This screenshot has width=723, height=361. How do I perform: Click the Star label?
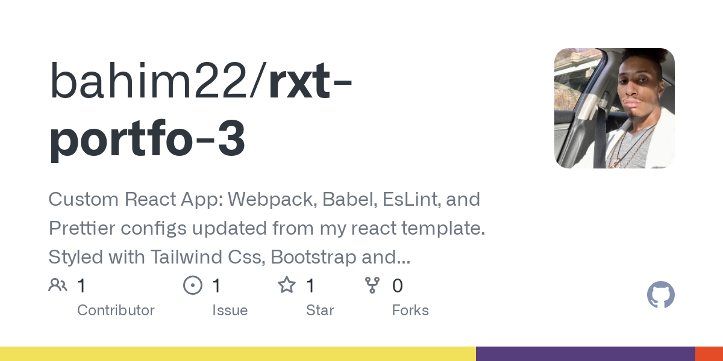click(320, 310)
